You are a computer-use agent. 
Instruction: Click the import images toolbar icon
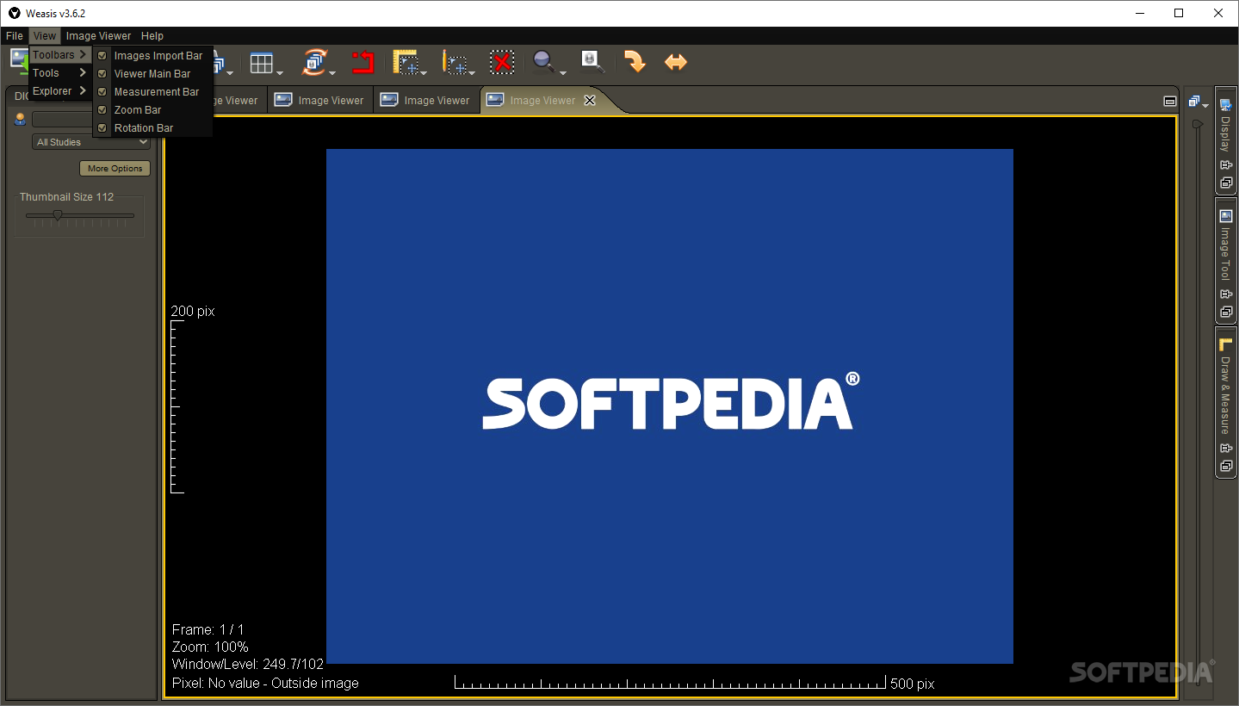[x=18, y=59]
